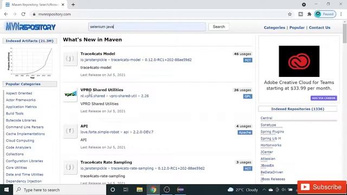Open the Configuration Libraries category

tap(24, 161)
